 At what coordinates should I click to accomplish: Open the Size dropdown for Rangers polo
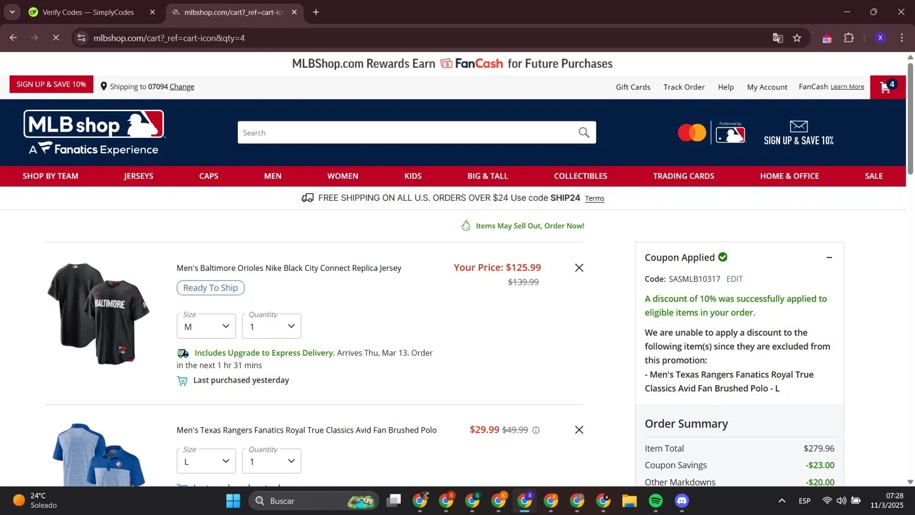tap(206, 461)
